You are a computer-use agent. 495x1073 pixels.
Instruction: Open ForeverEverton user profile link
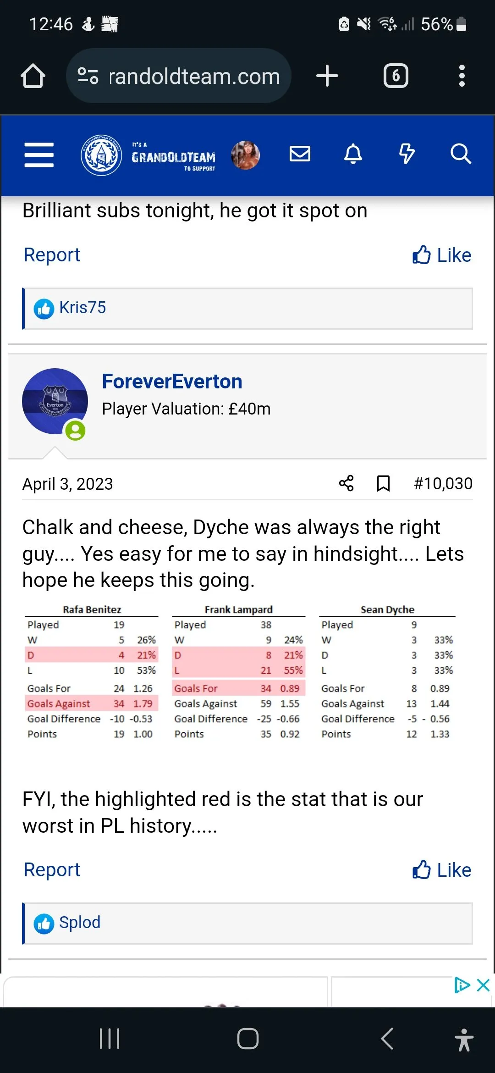tap(172, 382)
